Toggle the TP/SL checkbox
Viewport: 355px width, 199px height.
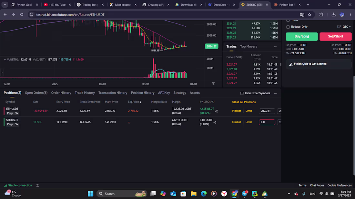coord(288,20)
